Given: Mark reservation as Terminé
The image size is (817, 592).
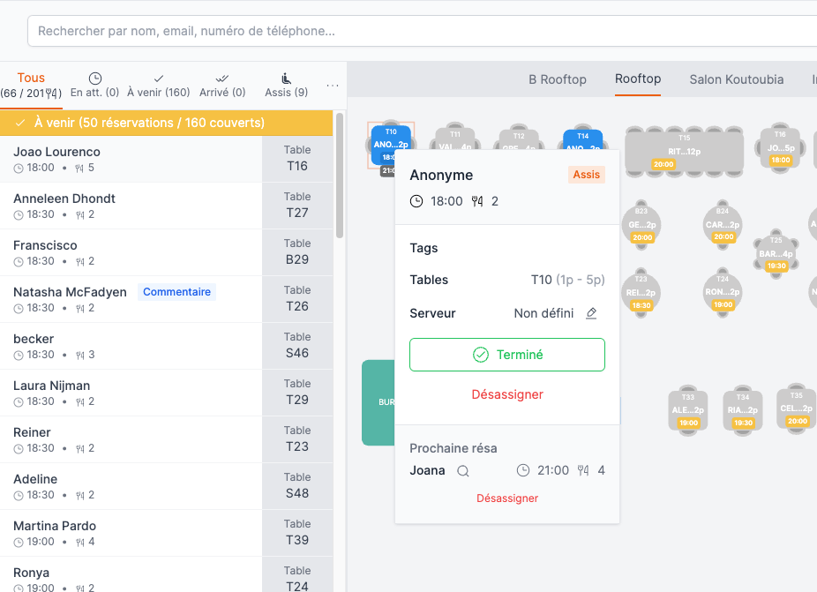Looking at the screenshot, I should pyautogui.click(x=507, y=355).
